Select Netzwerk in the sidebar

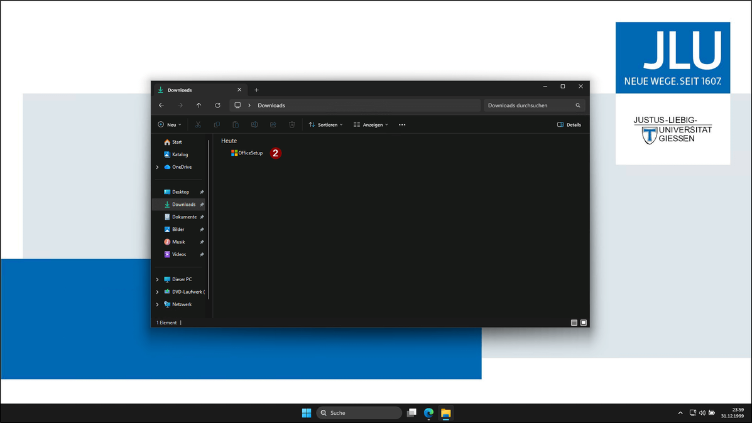coord(182,304)
